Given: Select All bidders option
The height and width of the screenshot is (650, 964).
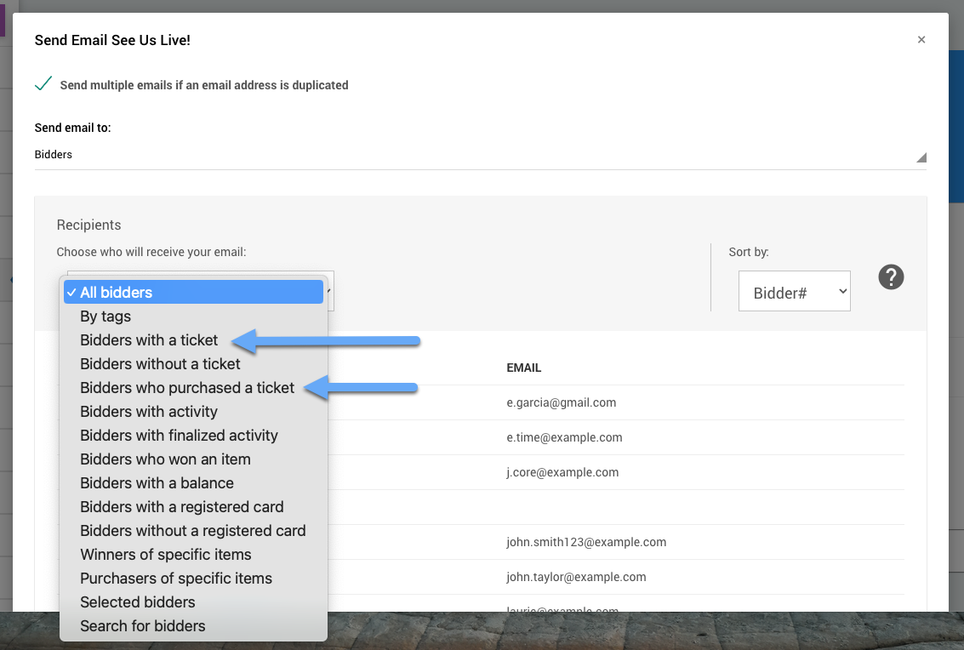Looking at the screenshot, I should 193,292.
